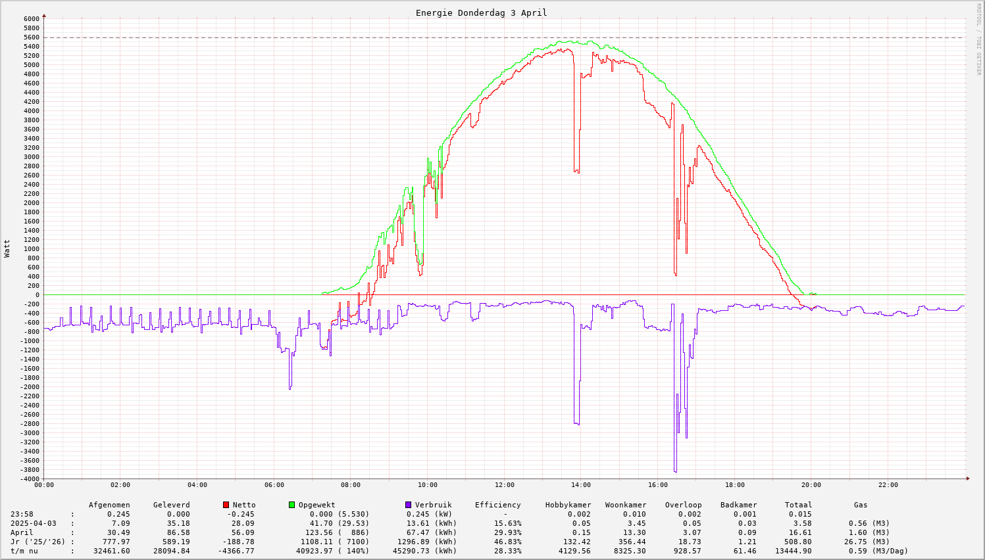The height and width of the screenshot is (560, 985).
Task: Click the Watt y-axis label
Action: 7,248
